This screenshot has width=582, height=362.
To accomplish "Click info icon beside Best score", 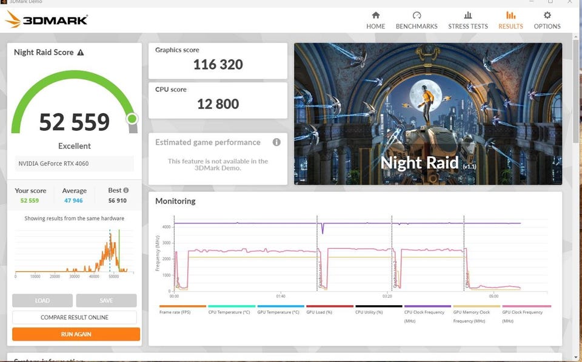I will click(126, 190).
